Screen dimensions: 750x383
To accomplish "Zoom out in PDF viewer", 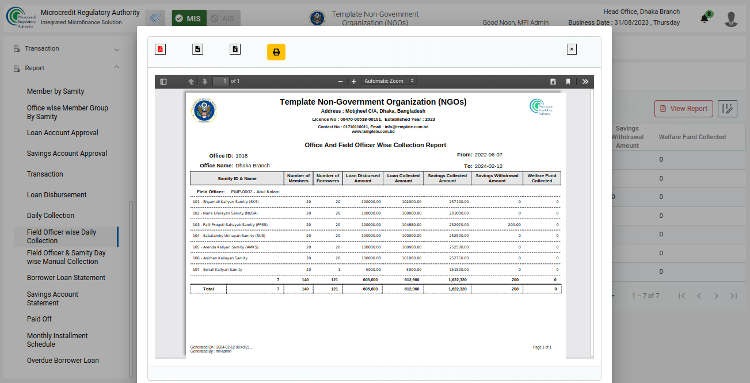I will (x=341, y=82).
